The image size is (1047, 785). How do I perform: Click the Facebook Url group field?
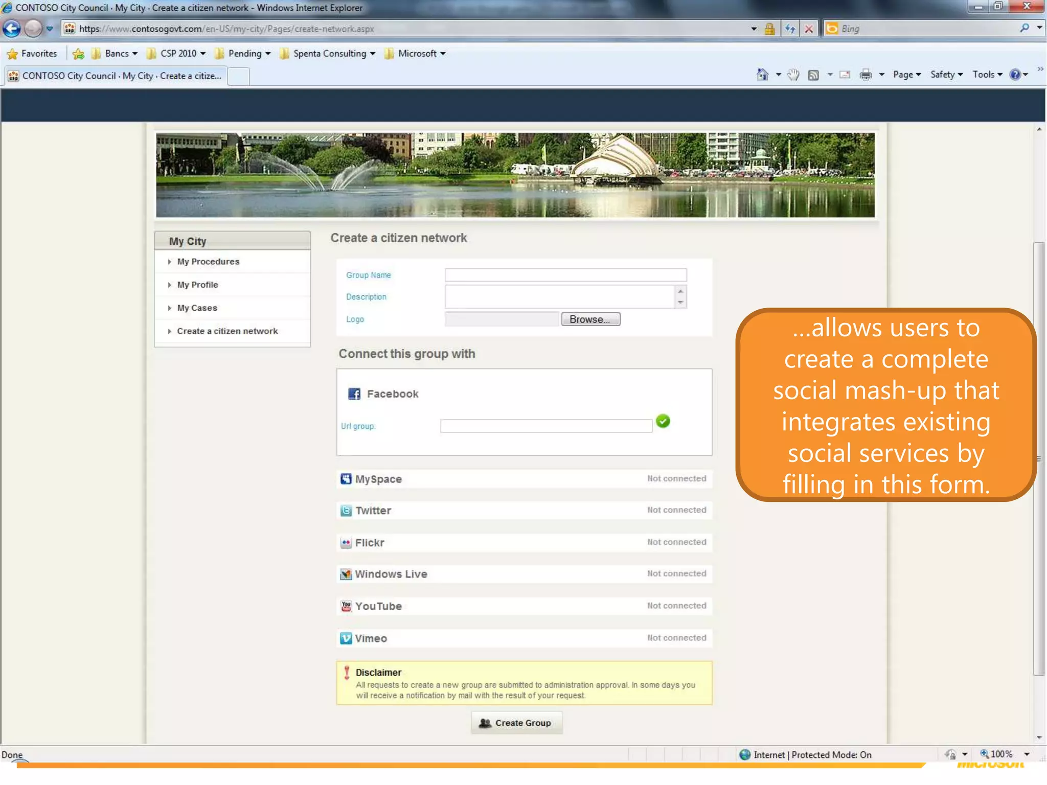[546, 426]
